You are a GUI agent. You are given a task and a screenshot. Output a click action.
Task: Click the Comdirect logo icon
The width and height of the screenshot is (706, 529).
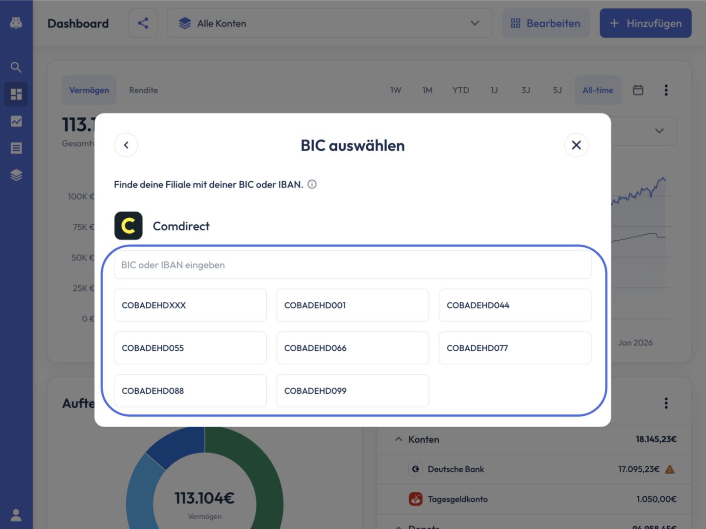128,226
